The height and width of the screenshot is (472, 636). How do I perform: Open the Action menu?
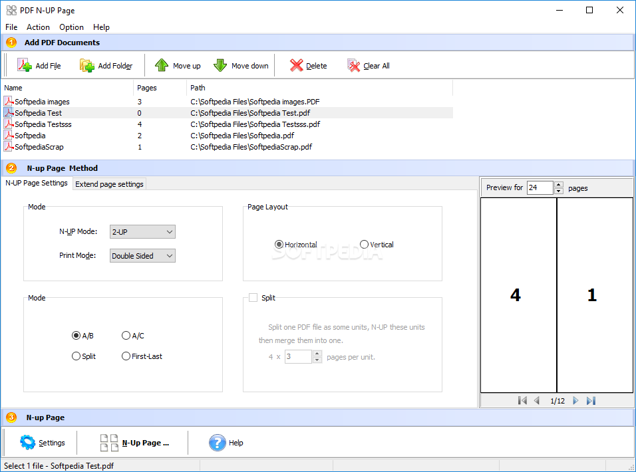pyautogui.click(x=38, y=27)
